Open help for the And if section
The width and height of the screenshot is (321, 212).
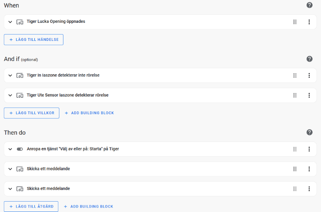[309, 59]
